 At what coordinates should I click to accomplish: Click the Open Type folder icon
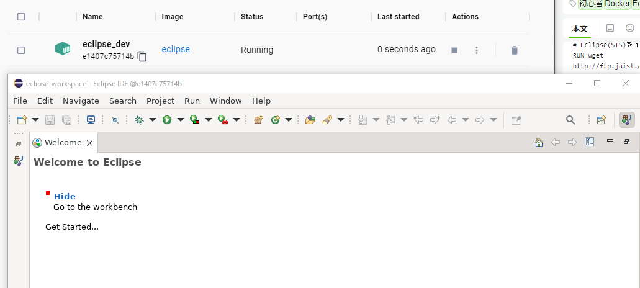tap(310, 120)
